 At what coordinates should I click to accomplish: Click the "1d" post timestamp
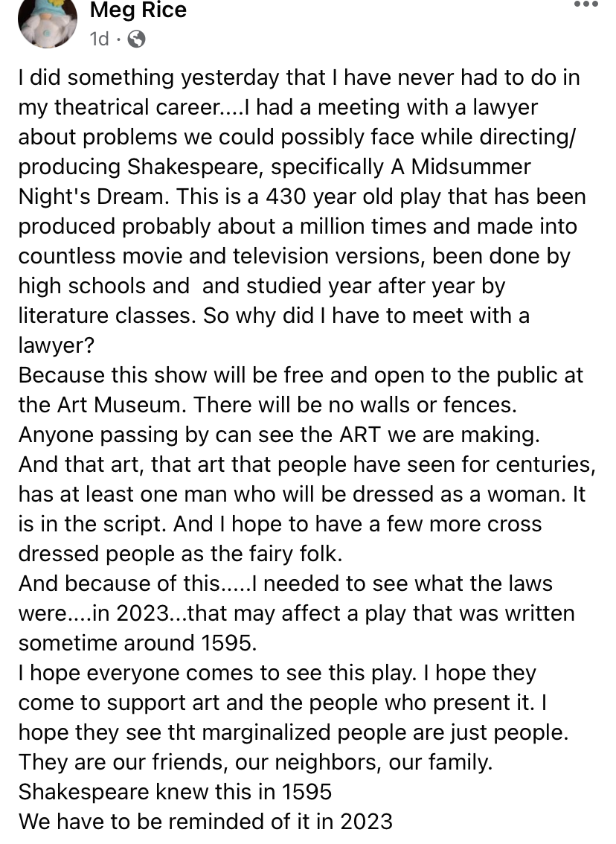point(99,39)
